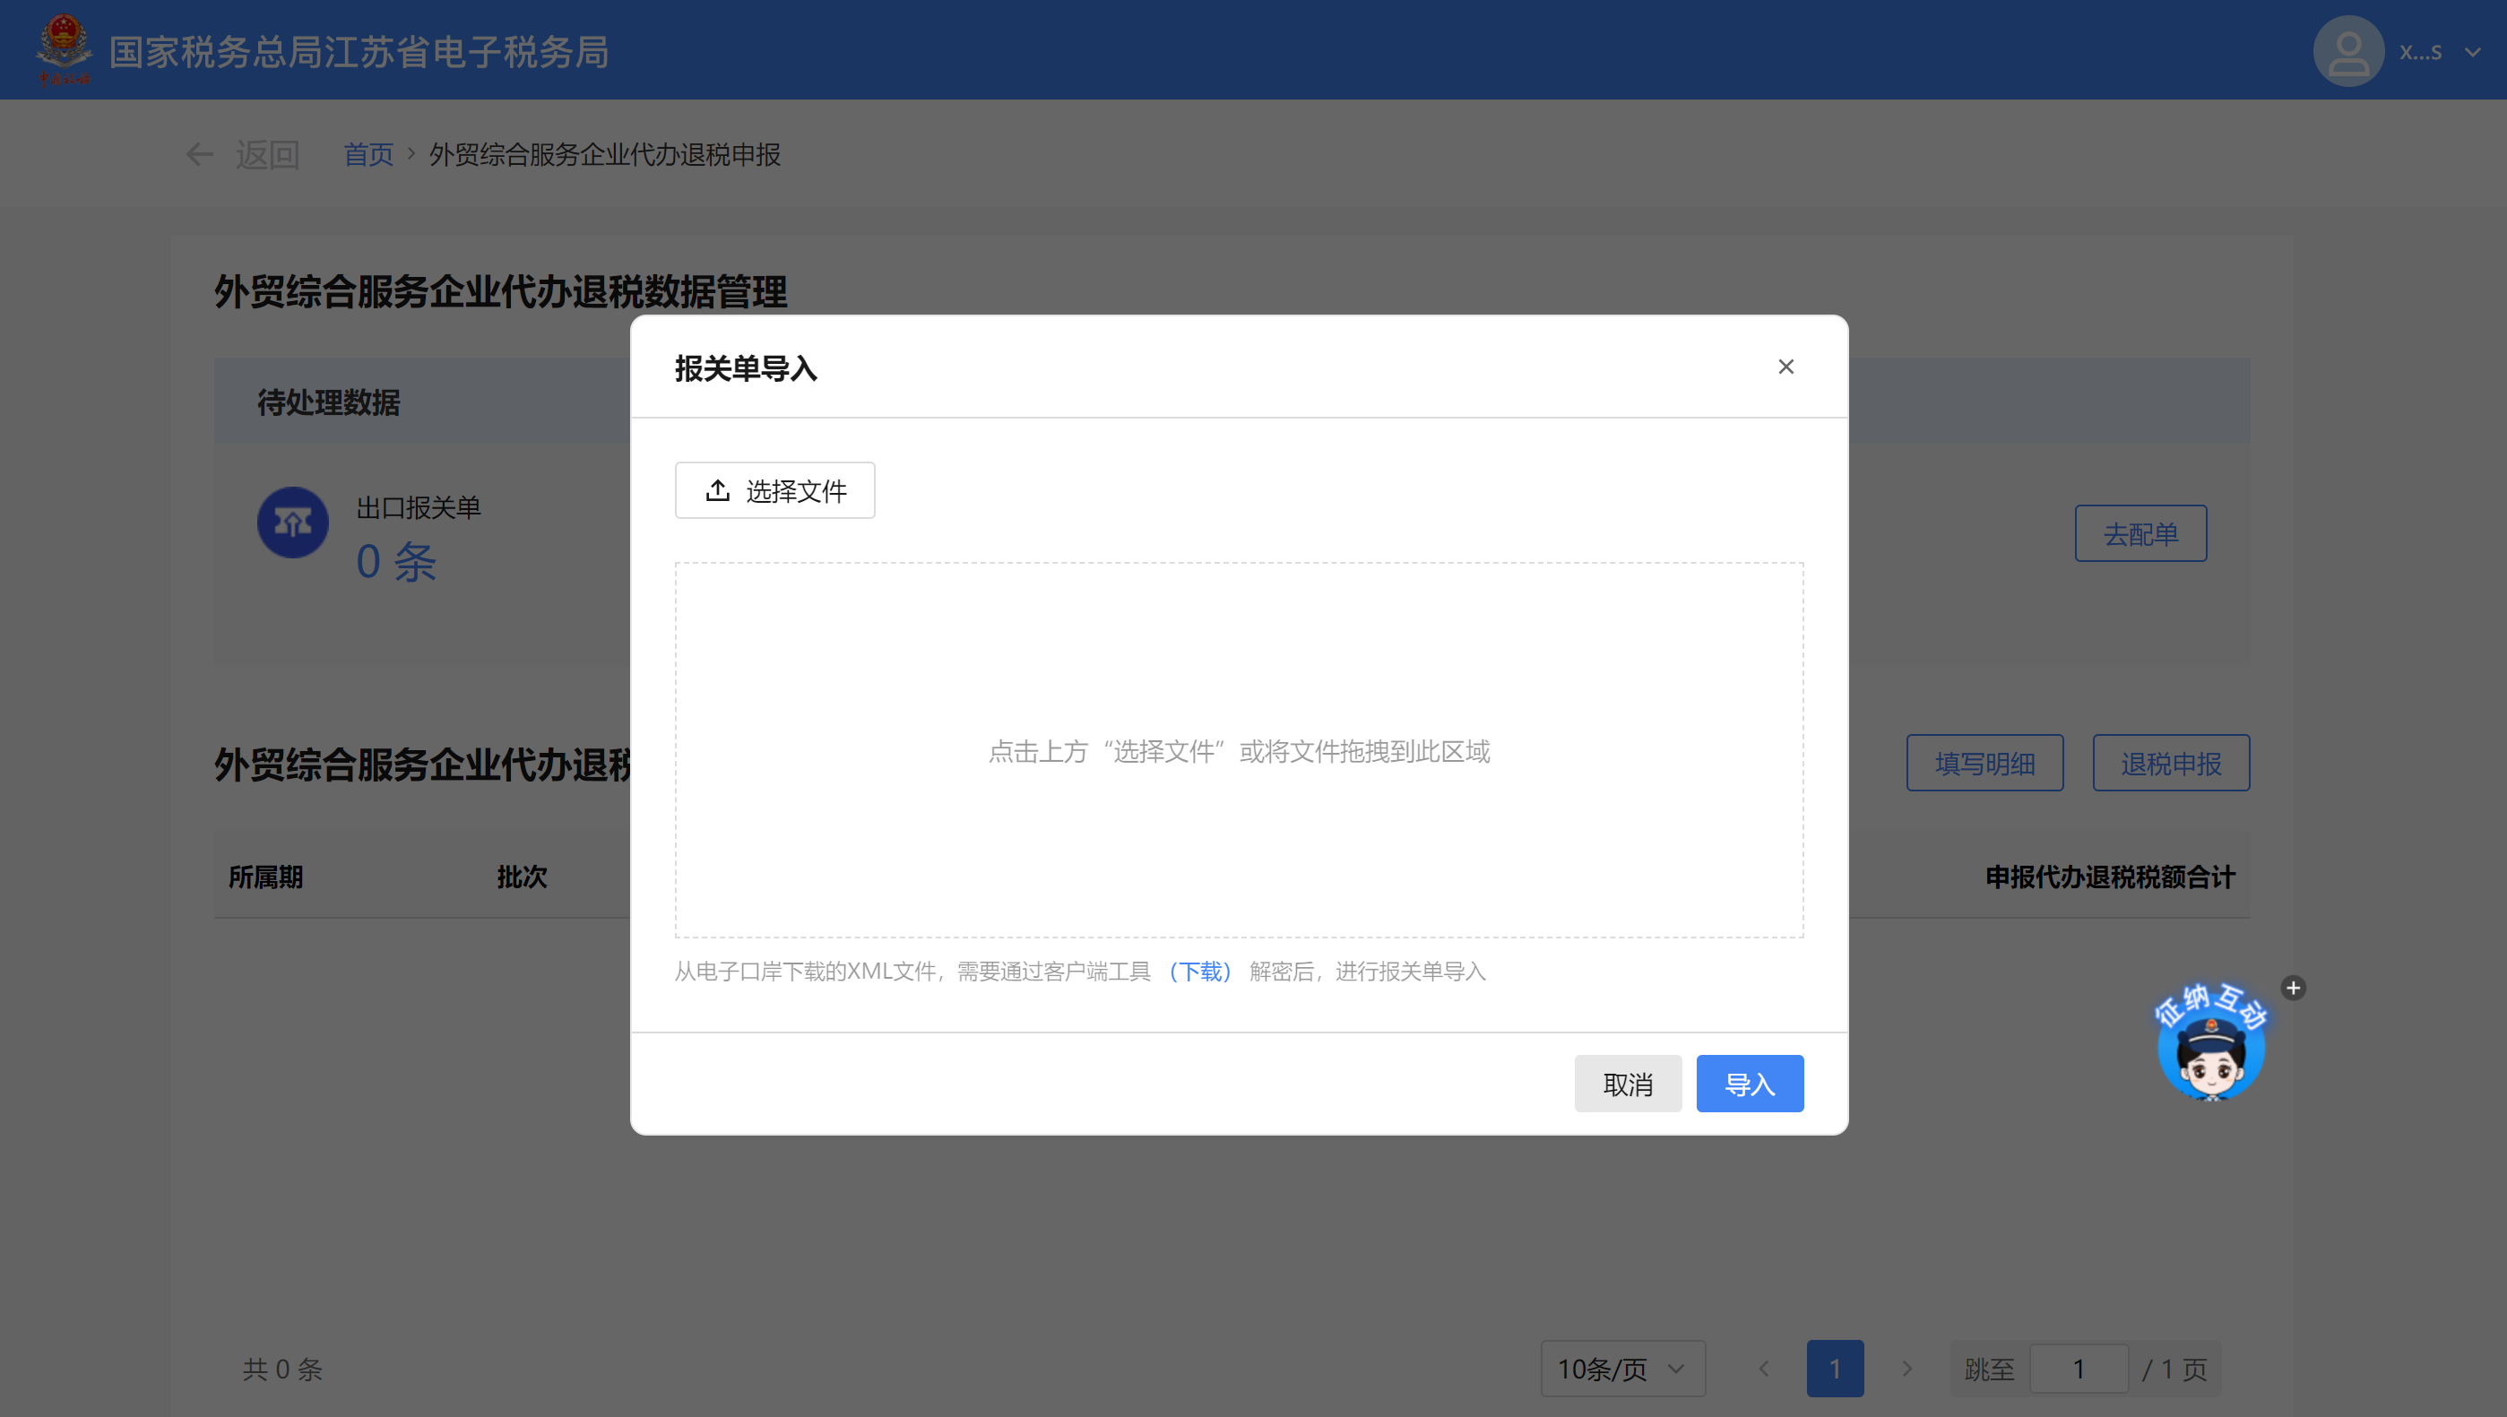2507x1417 pixels.
Task: Click the 下载 client tool link
Action: pyautogui.click(x=1200, y=972)
